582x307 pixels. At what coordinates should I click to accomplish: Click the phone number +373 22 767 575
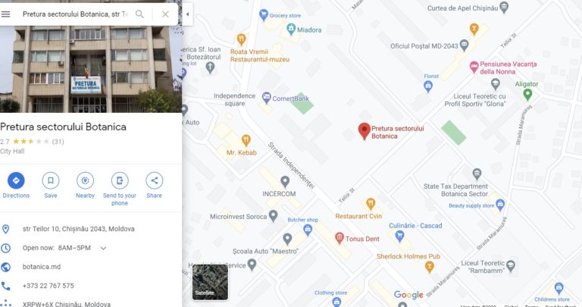48,286
